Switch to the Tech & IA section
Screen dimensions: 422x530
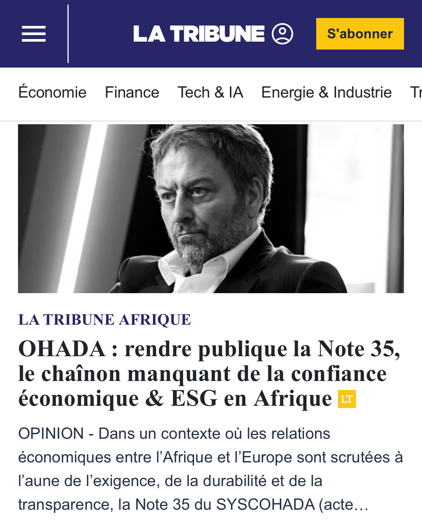click(x=210, y=92)
